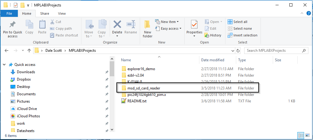Expand the New item dropdown

point(178,22)
